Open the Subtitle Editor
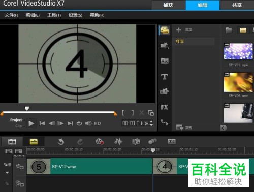The image size is (254, 192). [x=172, y=141]
